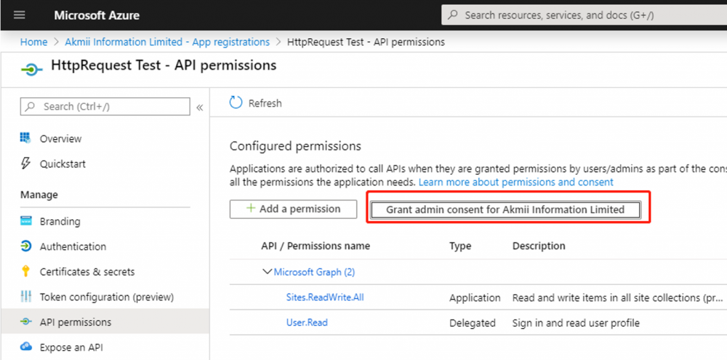Open Learn more about permissions and consent
The width and height of the screenshot is (727, 360).
(515, 182)
